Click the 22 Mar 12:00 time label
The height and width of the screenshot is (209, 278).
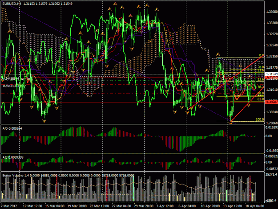point(99,206)
